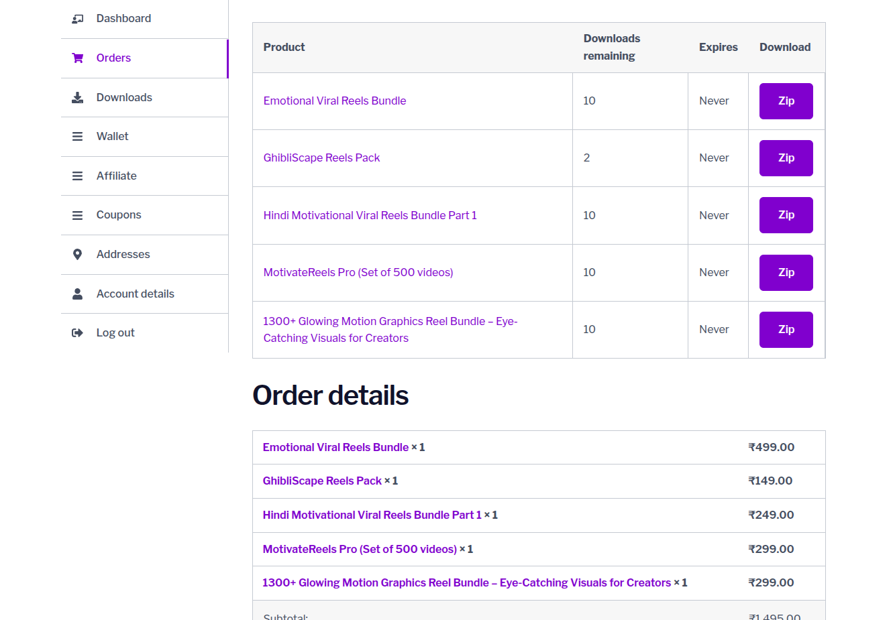This screenshot has width=893, height=620.
Task: Click the Download column header
Action: tap(785, 47)
